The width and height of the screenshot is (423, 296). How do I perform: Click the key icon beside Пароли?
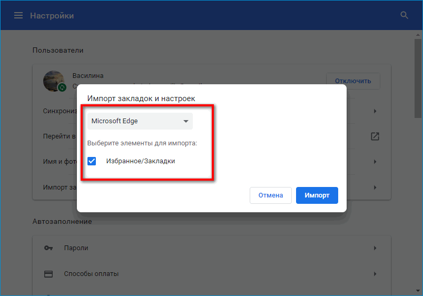(48, 248)
